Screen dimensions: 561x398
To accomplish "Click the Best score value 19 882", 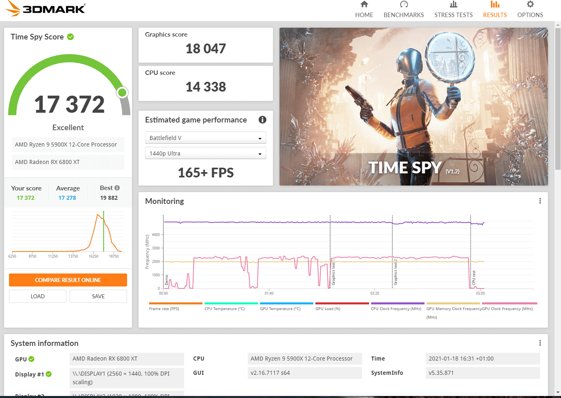I will [109, 198].
